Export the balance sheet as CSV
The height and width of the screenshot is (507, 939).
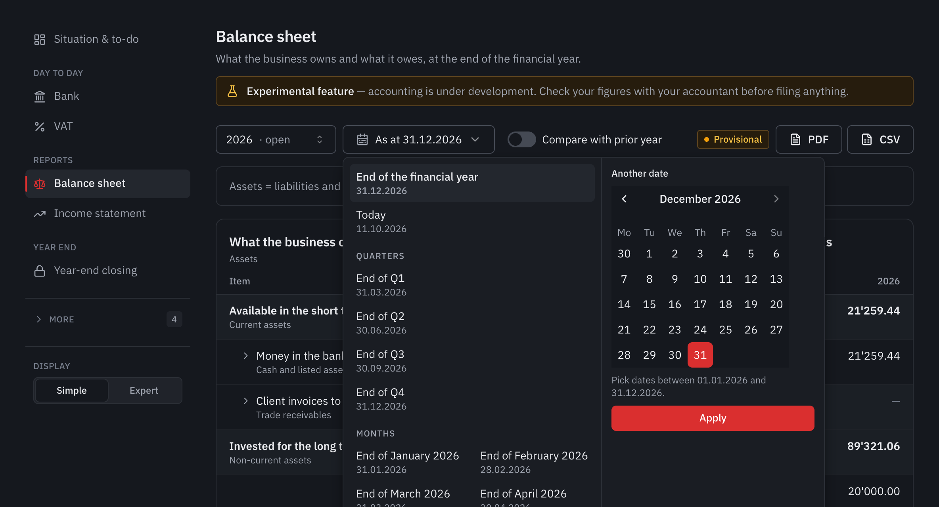click(880, 139)
